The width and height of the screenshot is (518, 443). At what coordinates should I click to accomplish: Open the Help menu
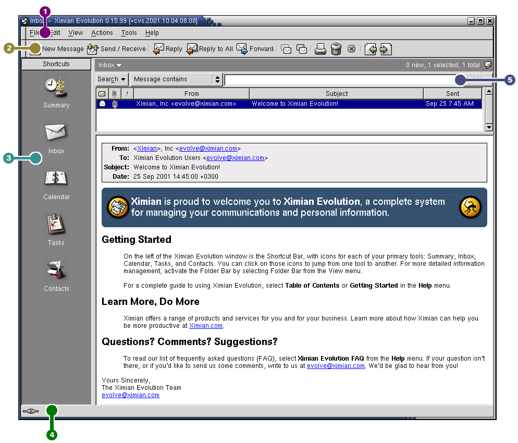coord(152,33)
